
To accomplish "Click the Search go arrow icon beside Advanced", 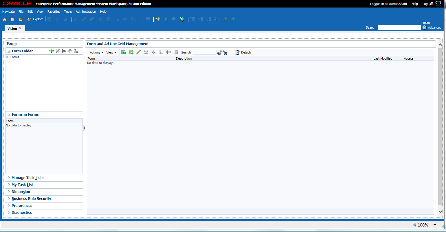I will [x=424, y=27].
